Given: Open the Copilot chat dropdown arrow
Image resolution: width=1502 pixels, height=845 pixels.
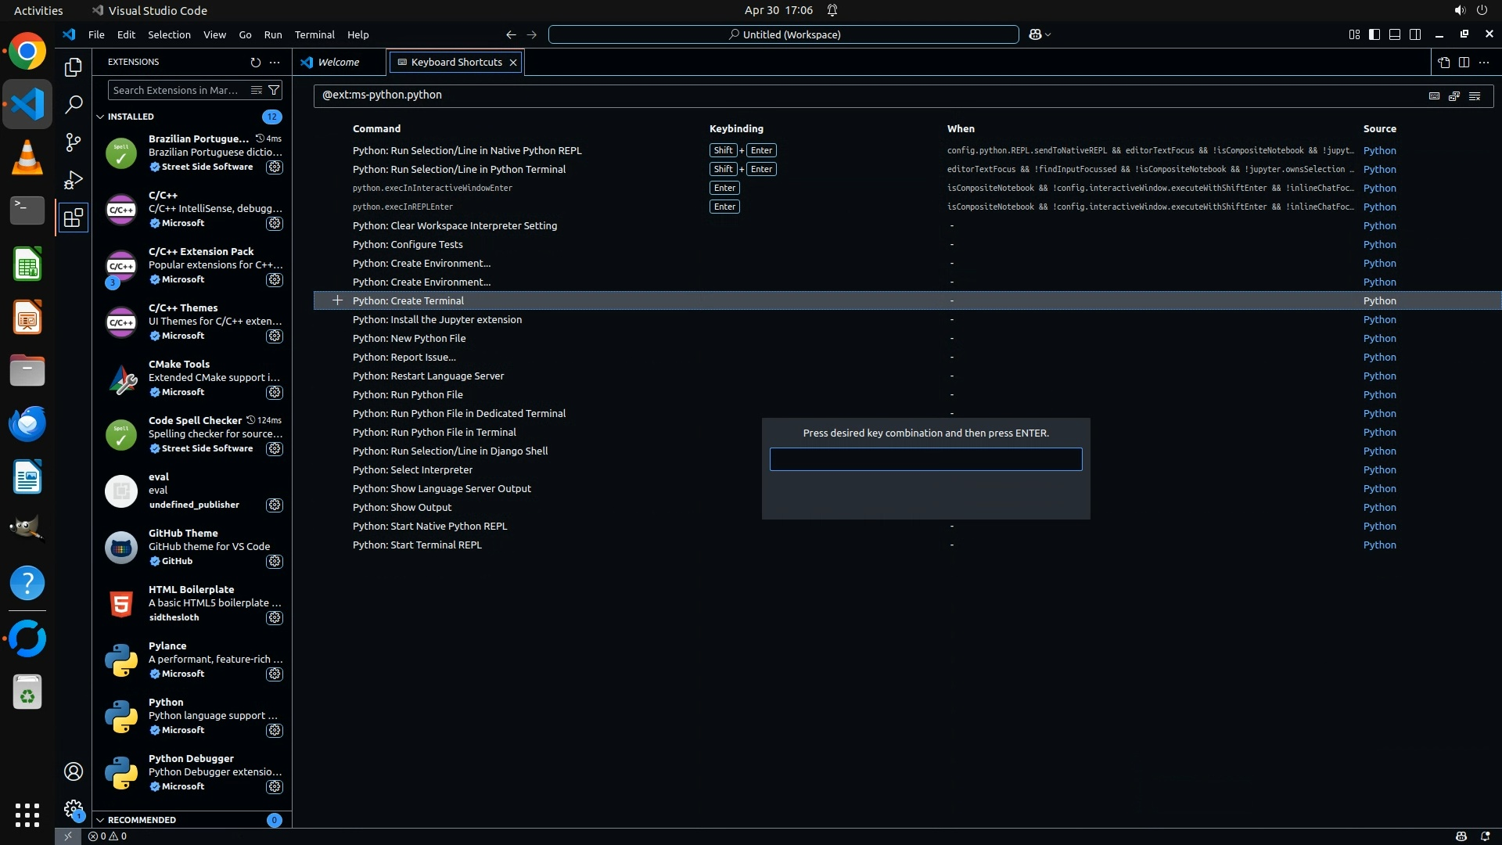Looking at the screenshot, I should pos(1048,34).
